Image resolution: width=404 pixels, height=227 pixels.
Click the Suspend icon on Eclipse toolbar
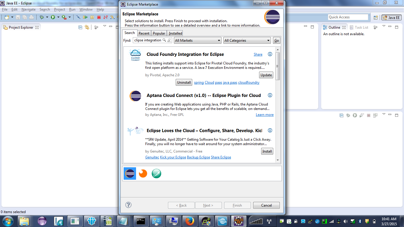coord(92,17)
